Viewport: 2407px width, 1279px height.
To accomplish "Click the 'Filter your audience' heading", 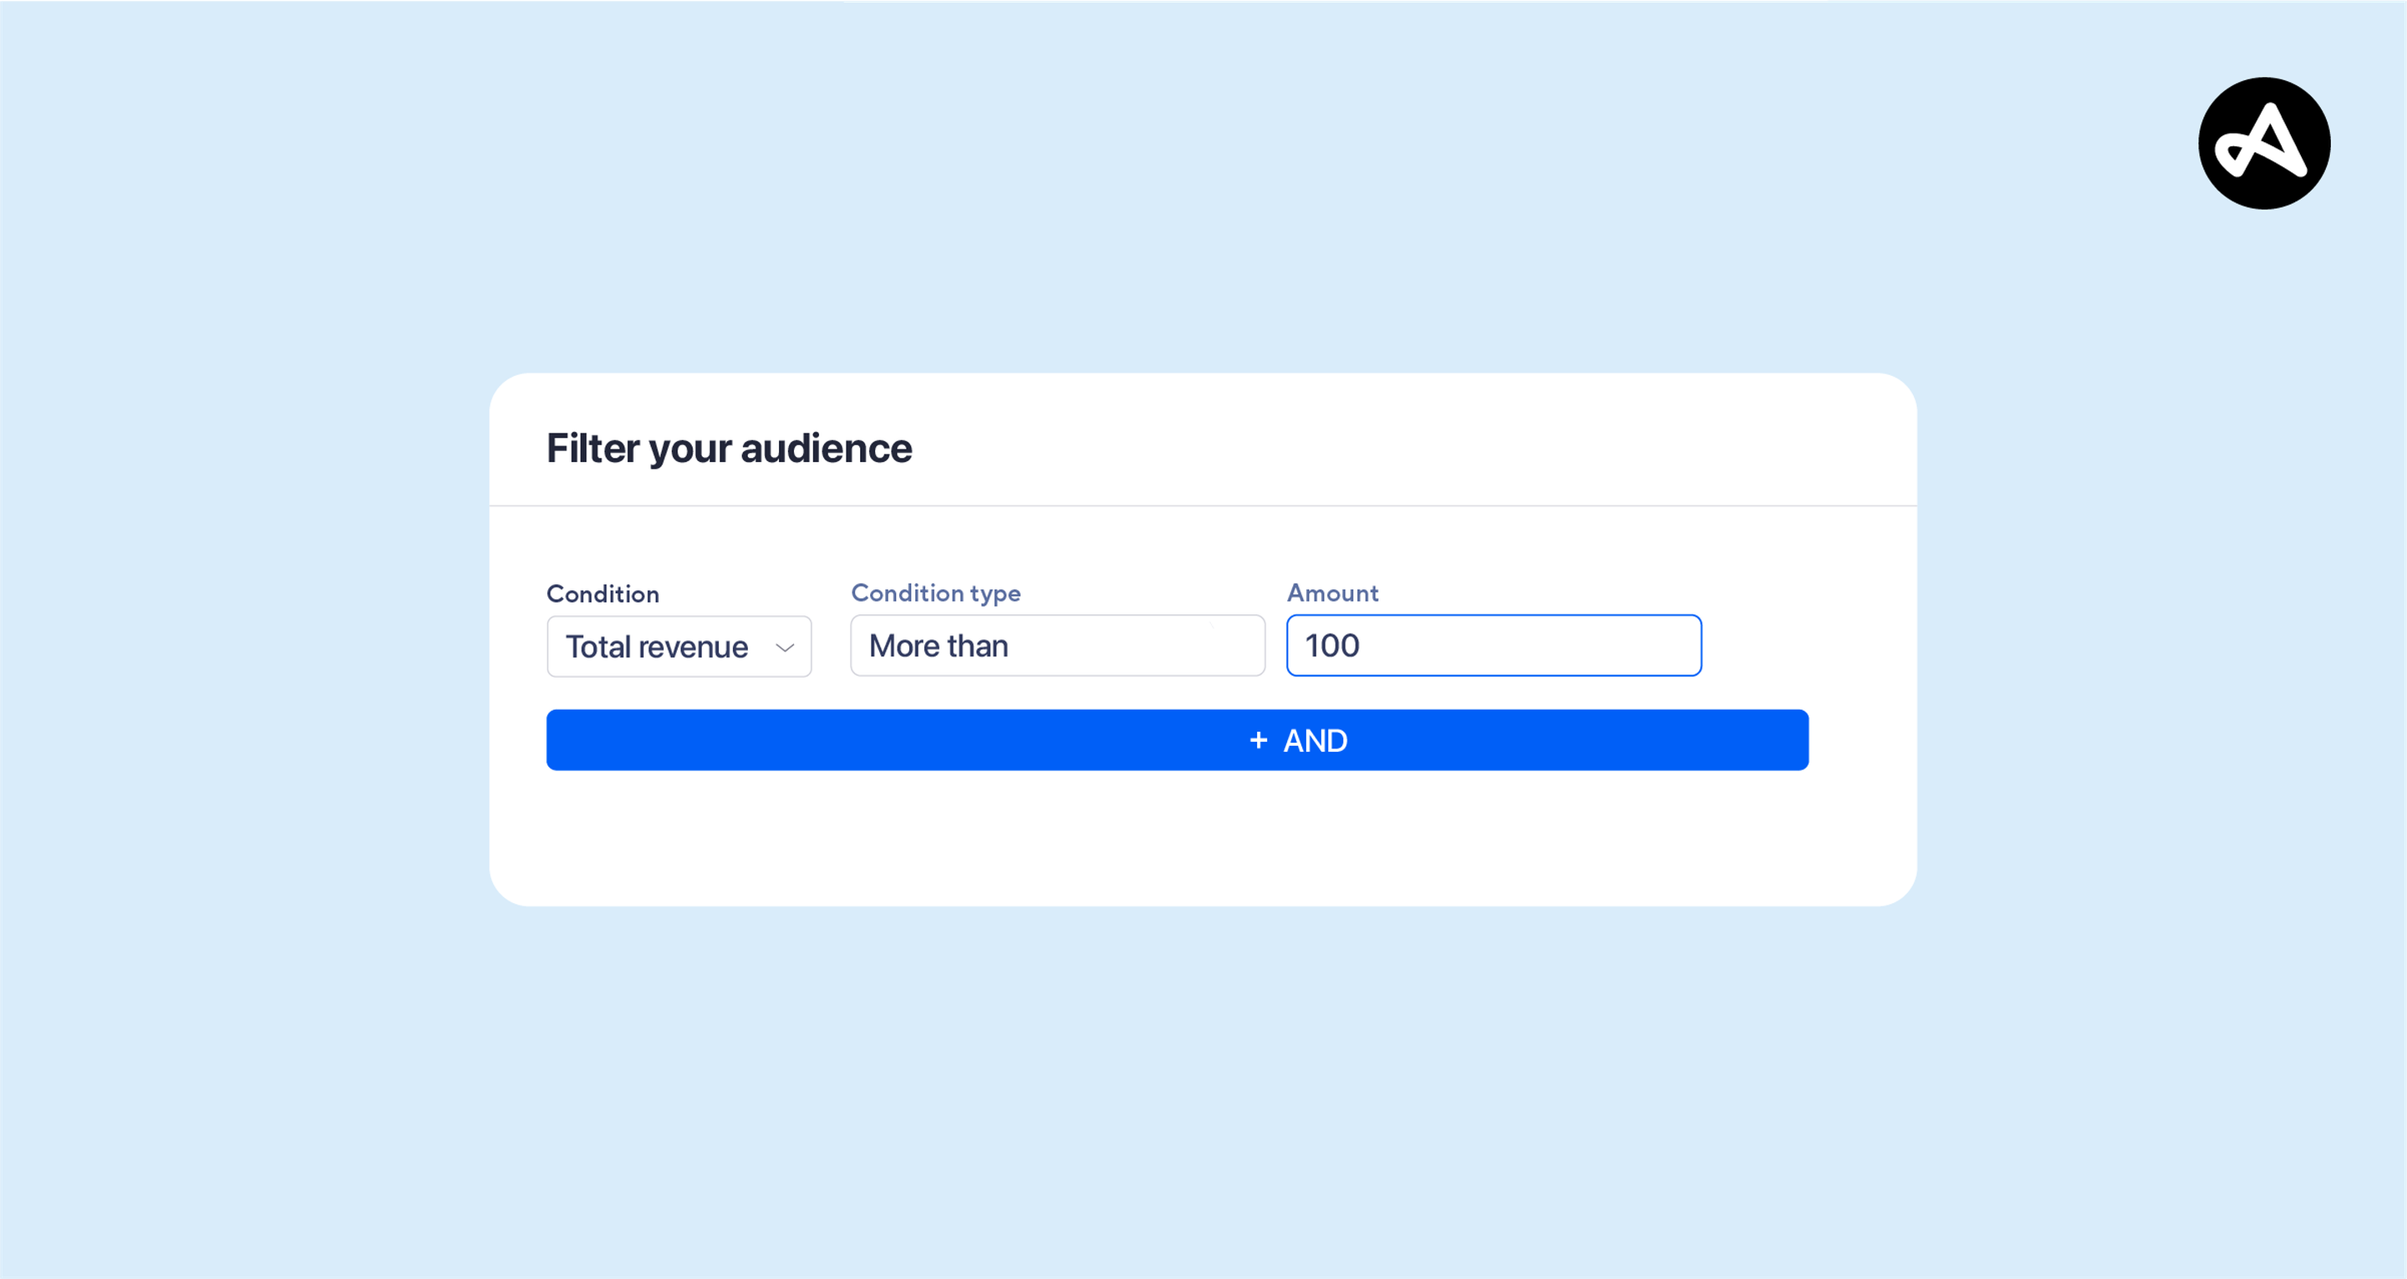I will coord(729,449).
